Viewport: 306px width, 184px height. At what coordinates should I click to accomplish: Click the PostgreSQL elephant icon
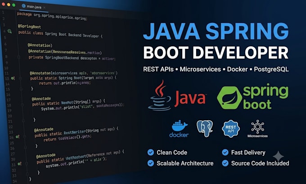(x=205, y=128)
